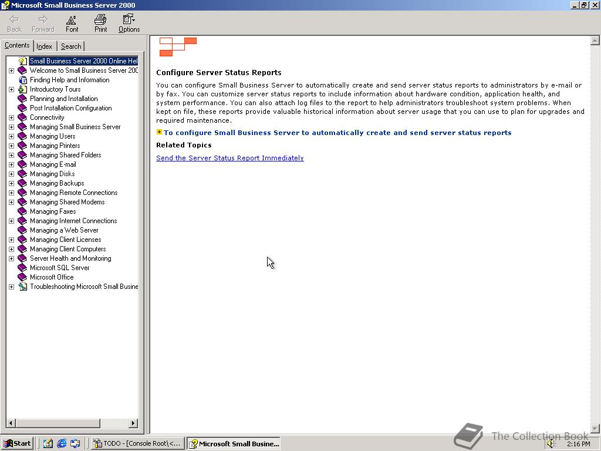Viewport: 601px width, 451px height.
Task: Click the Managing E-mail book icon
Action: (x=23, y=164)
